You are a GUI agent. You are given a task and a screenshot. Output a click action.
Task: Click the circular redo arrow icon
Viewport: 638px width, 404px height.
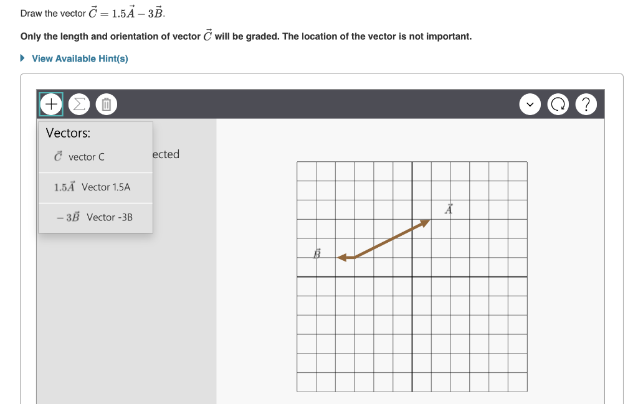point(558,104)
